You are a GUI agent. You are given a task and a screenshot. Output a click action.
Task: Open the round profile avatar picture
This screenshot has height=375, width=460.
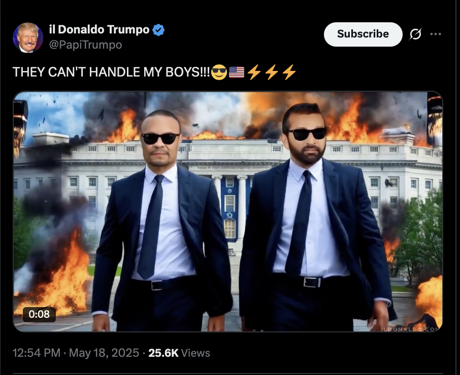[28, 37]
